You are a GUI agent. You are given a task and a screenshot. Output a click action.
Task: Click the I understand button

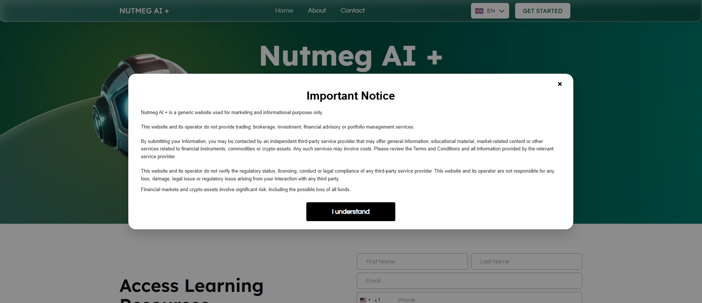[350, 212]
